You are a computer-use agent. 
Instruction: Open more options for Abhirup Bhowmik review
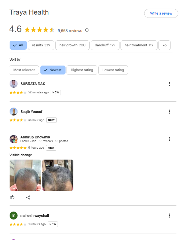pyautogui.click(x=169, y=139)
